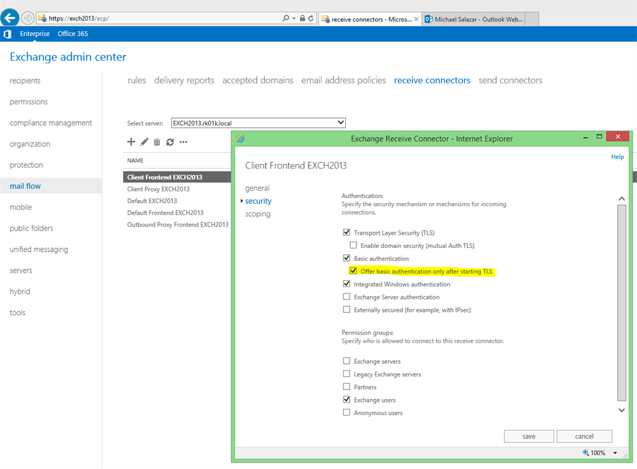The width and height of the screenshot is (637, 469).
Task: Select the security section in dialog
Action: 258,201
